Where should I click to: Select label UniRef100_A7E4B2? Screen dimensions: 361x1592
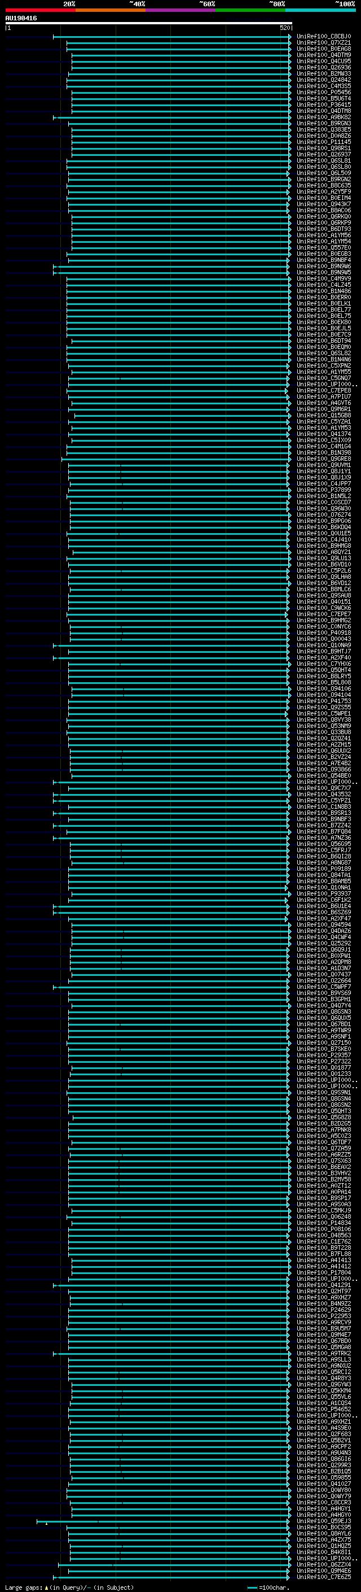324,764
